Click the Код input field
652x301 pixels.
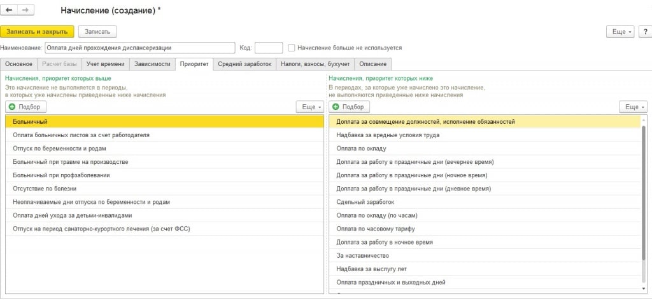[268, 48]
